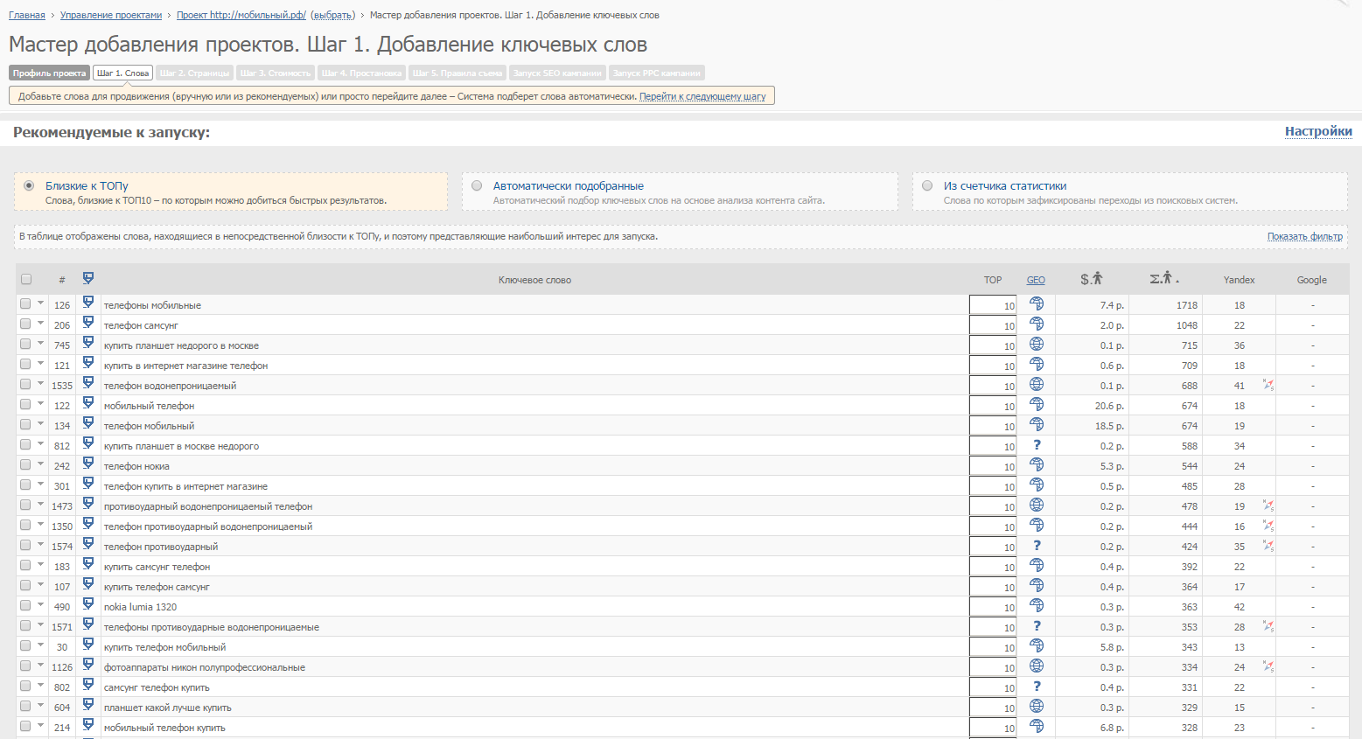The width and height of the screenshot is (1362, 739).
Task: Follow the "Главная" breadcrumb link
Action: 27,15
